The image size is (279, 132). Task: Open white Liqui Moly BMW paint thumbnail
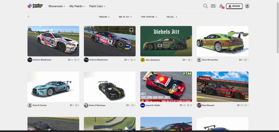[x=53, y=41]
